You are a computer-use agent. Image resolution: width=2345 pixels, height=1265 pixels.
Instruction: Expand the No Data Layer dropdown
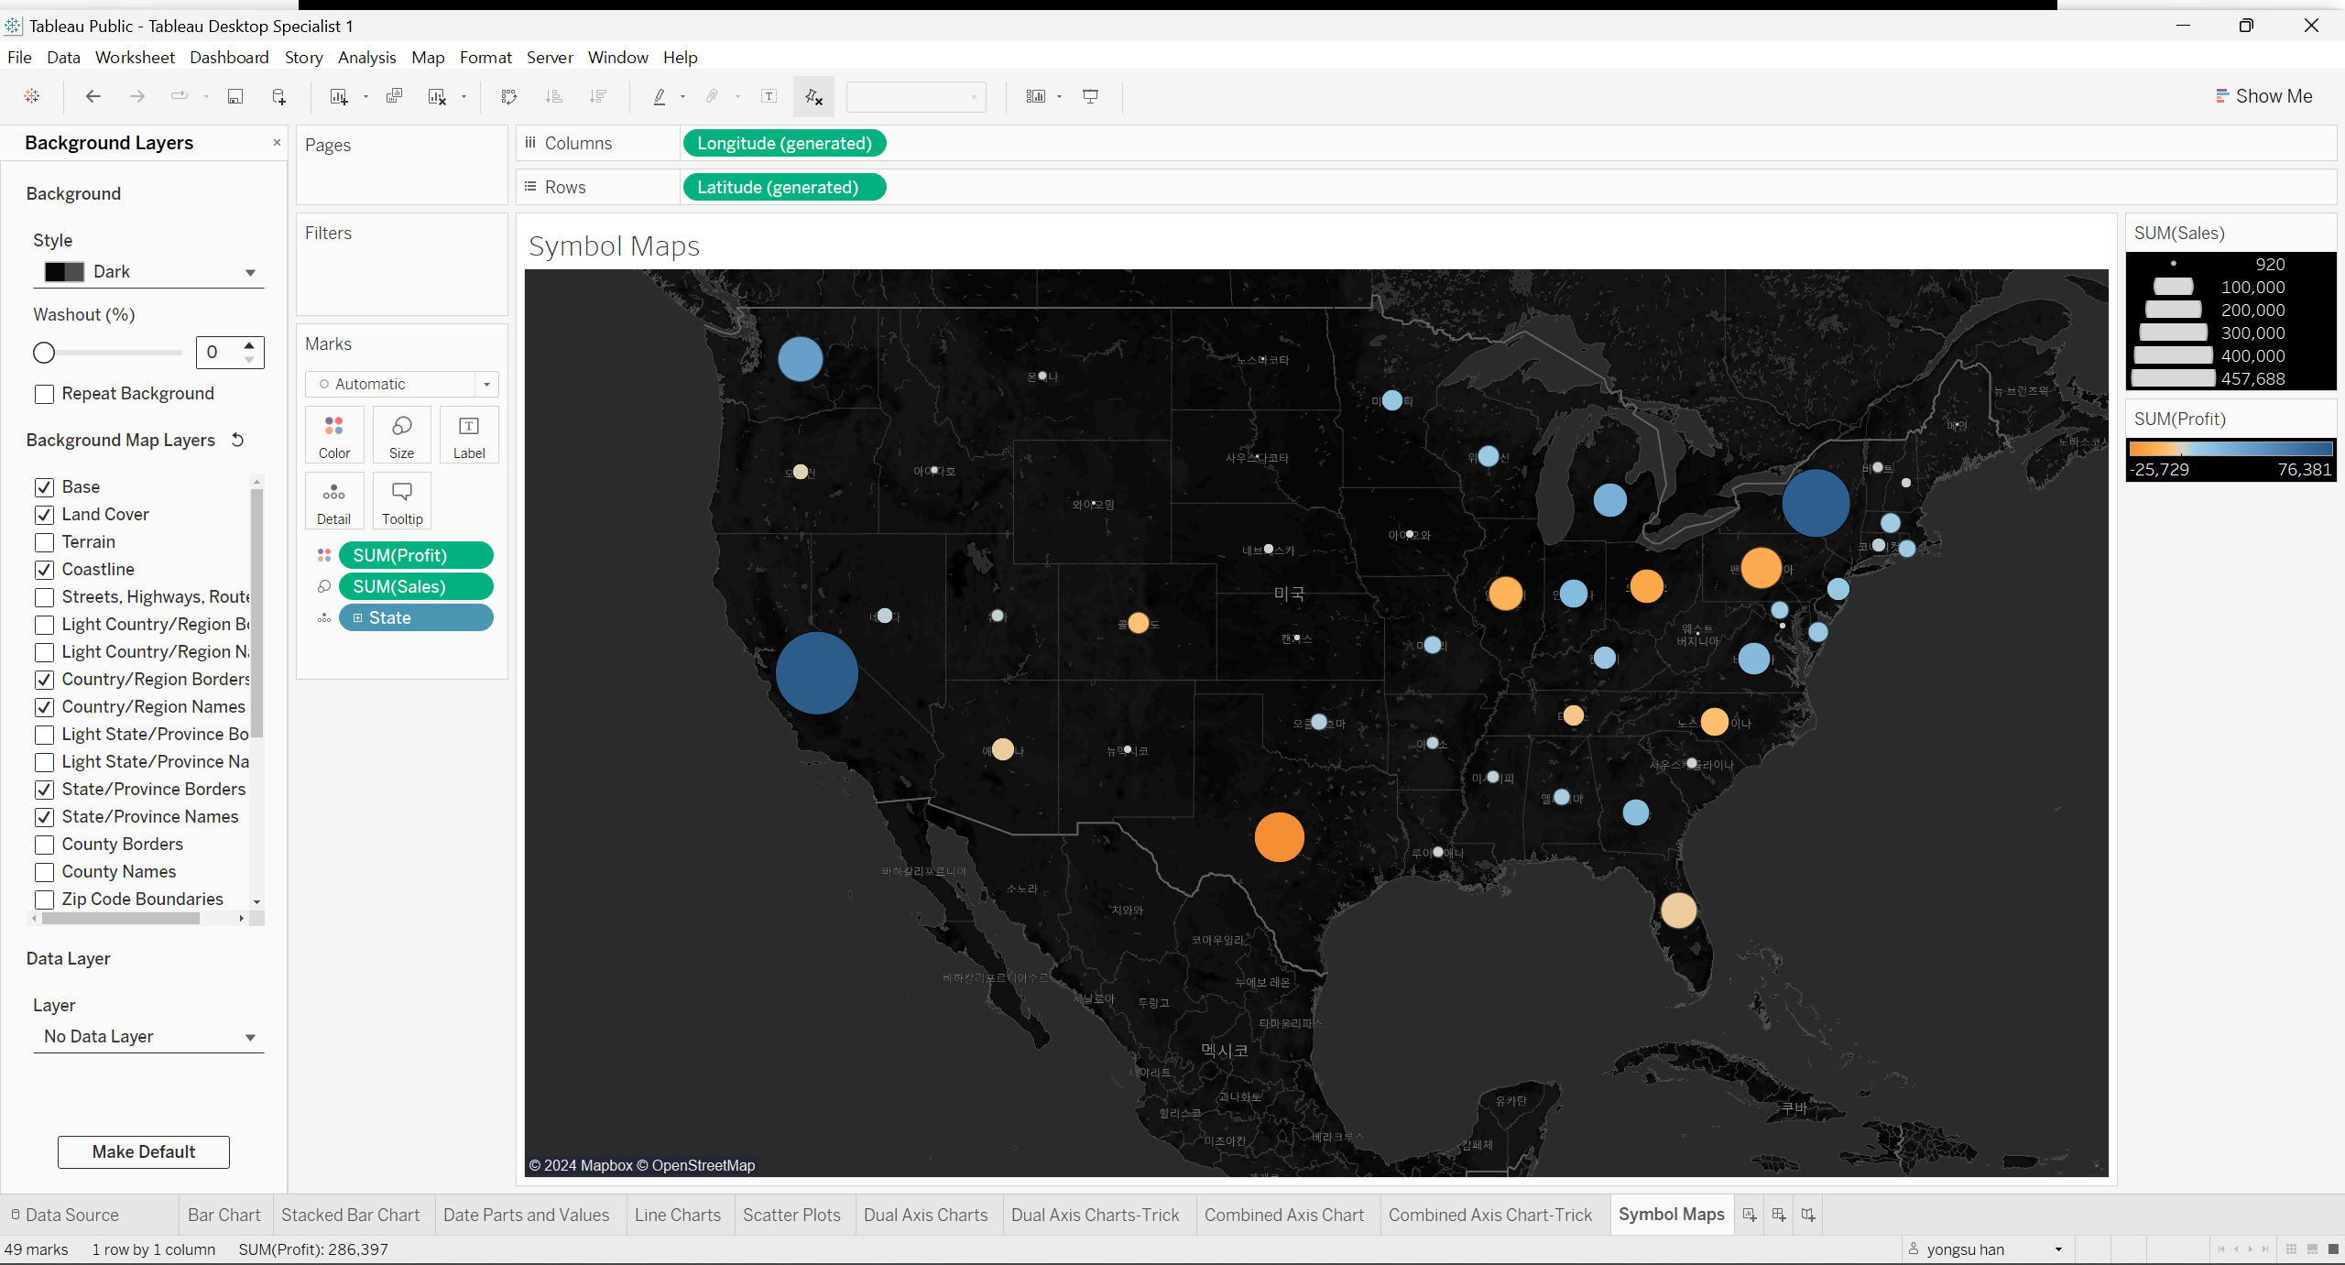click(148, 1037)
